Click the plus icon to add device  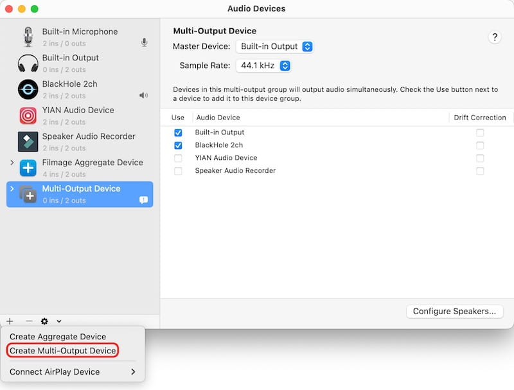click(10, 321)
